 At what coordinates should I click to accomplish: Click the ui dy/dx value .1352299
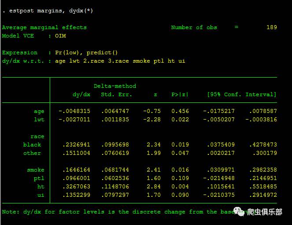point(76,195)
